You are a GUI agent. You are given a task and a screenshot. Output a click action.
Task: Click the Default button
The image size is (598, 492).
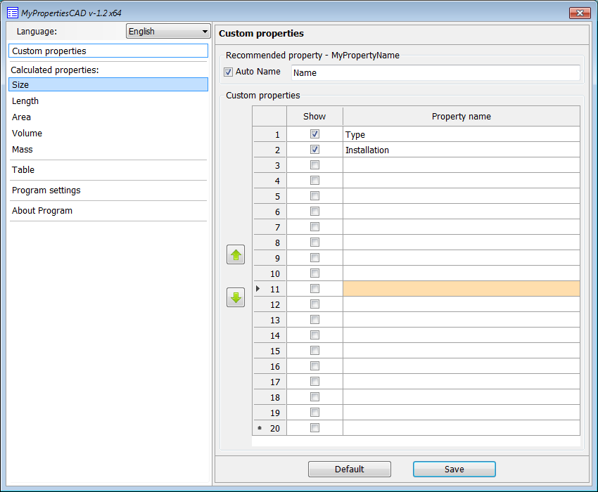pyautogui.click(x=350, y=469)
